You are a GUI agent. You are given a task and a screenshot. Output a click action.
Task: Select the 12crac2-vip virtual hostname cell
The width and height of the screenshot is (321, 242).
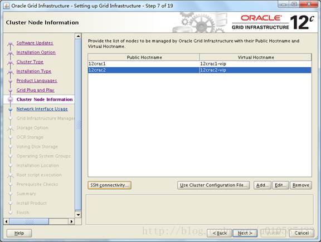point(255,70)
